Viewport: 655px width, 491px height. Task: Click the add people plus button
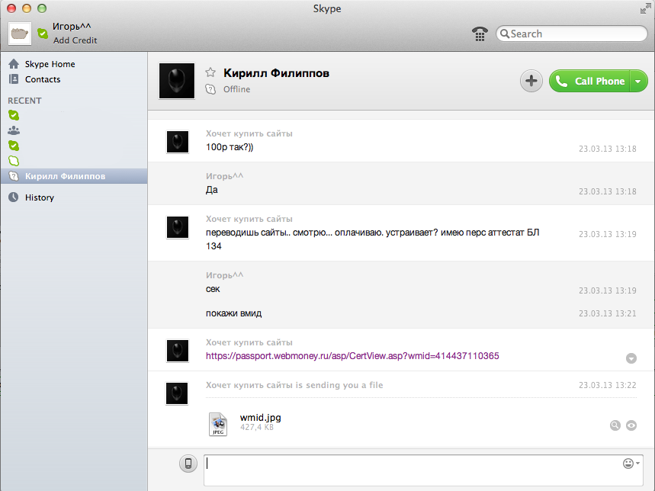tap(531, 81)
